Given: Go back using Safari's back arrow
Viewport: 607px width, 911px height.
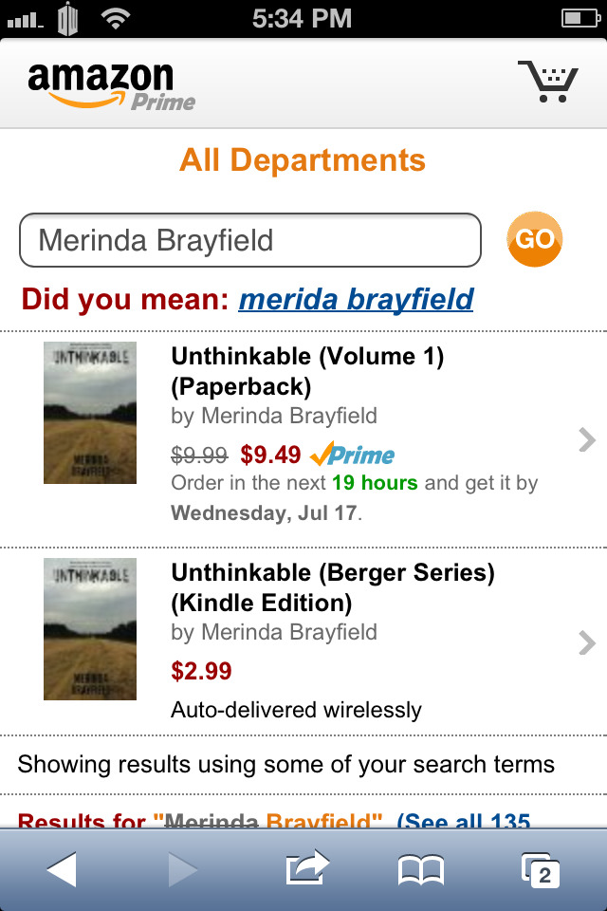Looking at the screenshot, I should tap(62, 868).
